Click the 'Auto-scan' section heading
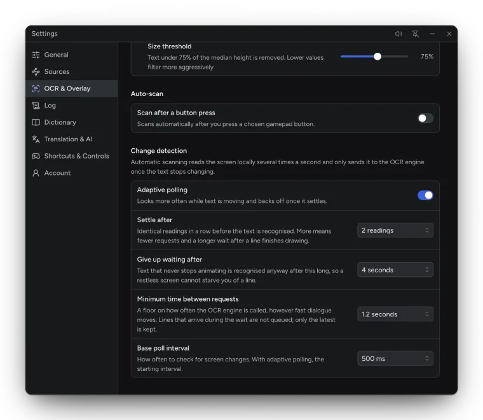The height and width of the screenshot is (420, 483). [x=147, y=94]
